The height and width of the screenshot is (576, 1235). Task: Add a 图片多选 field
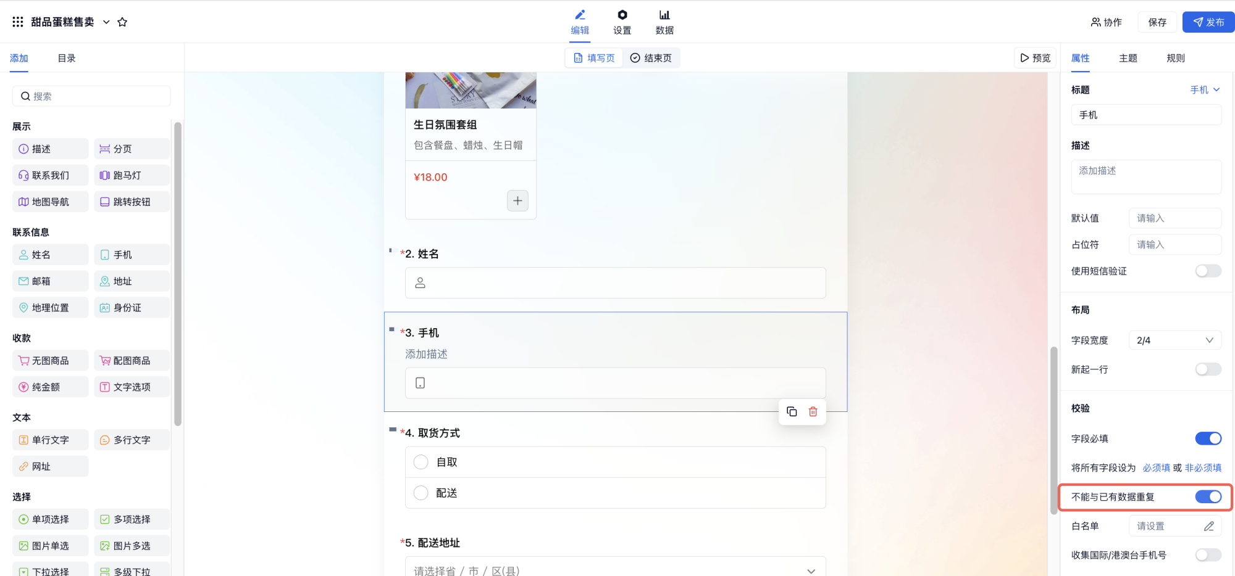click(132, 546)
